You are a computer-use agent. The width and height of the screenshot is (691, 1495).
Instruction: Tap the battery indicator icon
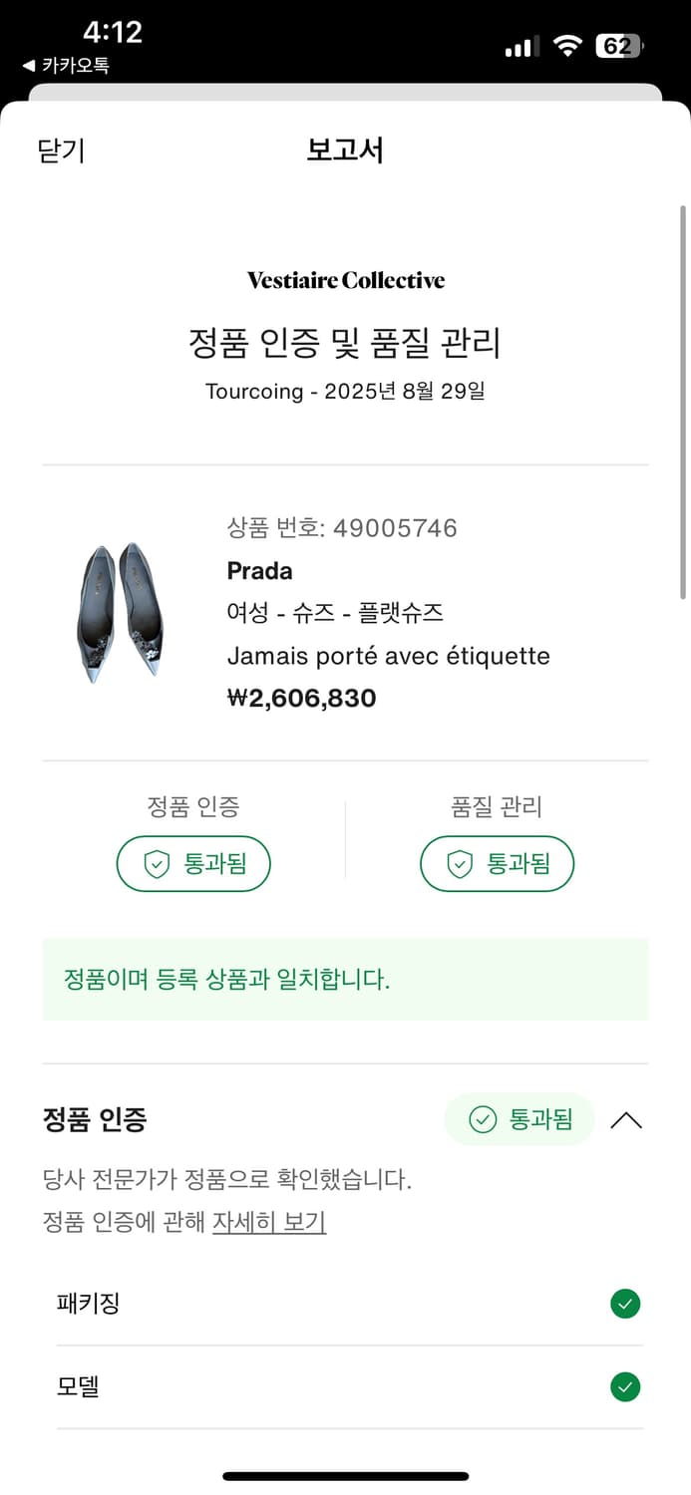click(x=620, y=47)
